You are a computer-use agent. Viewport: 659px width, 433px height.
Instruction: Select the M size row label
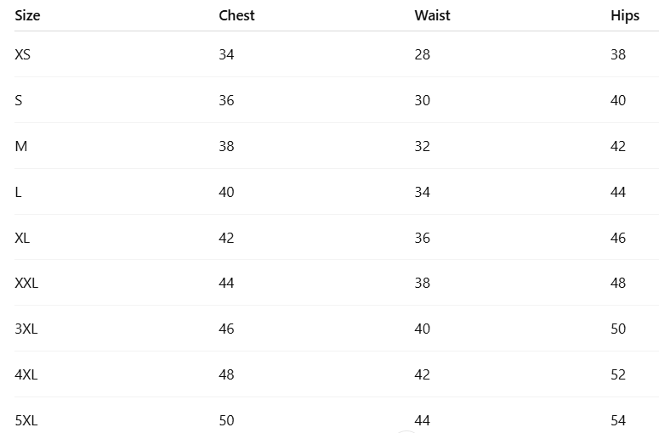[x=21, y=146]
